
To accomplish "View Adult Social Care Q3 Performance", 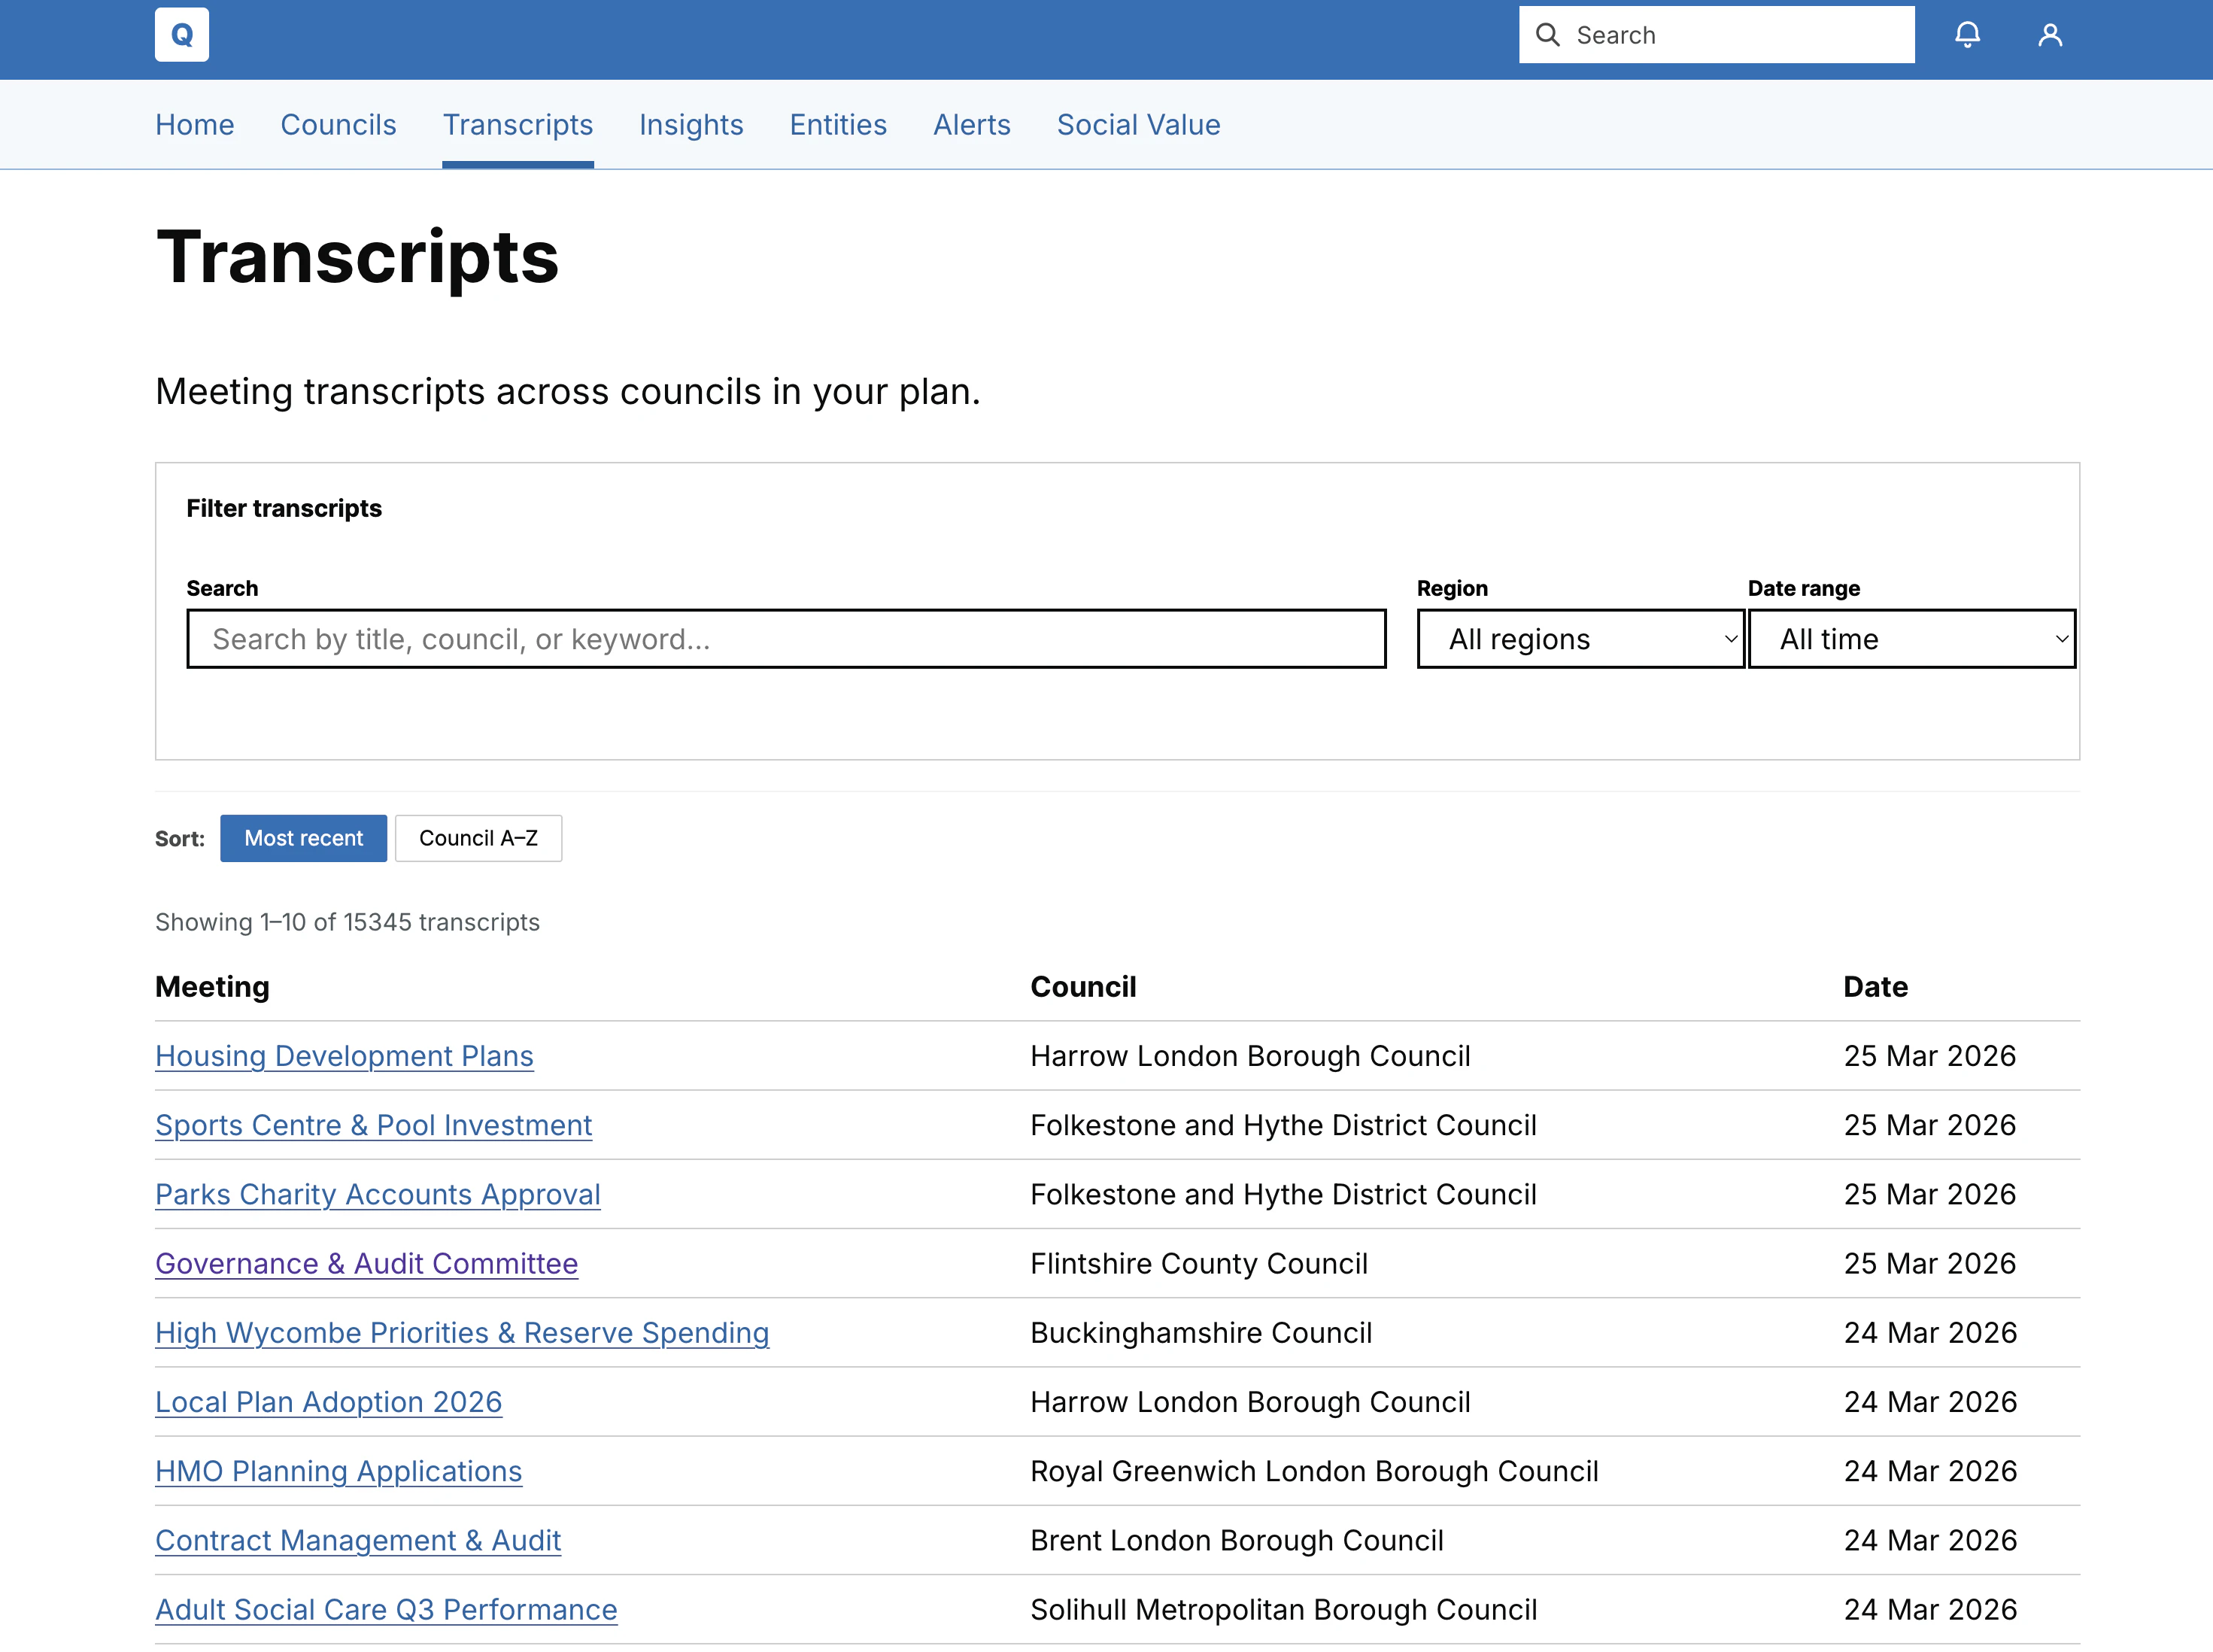I will [386, 1610].
